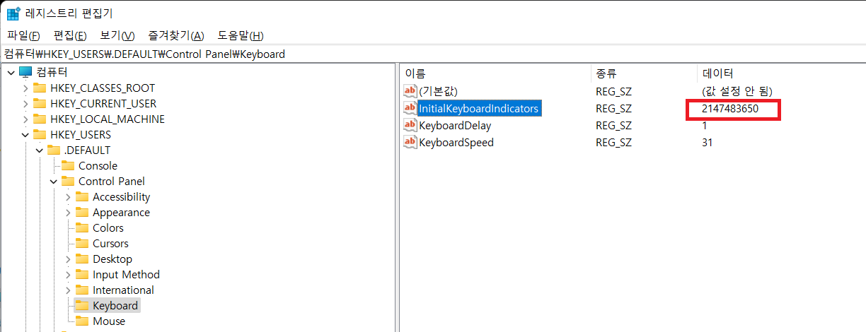
Task: Click the Colors folder icon
Action: [82, 227]
